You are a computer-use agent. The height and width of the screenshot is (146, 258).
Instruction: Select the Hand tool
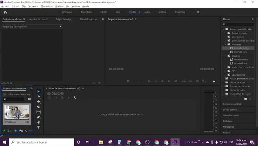[x=38, y=122]
